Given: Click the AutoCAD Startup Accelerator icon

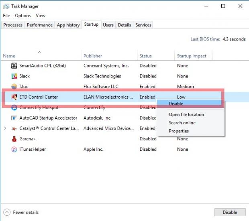Looking at the screenshot, I should click(14, 118).
